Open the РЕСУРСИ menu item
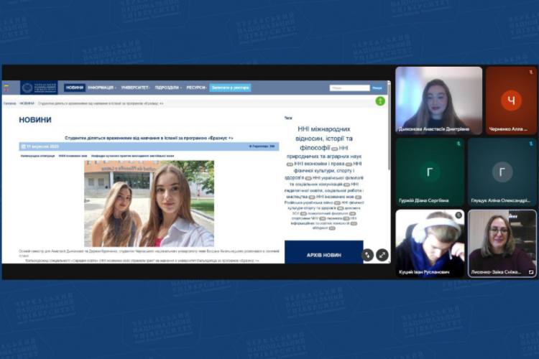Screen dimensions: 539x359 tap(196, 88)
